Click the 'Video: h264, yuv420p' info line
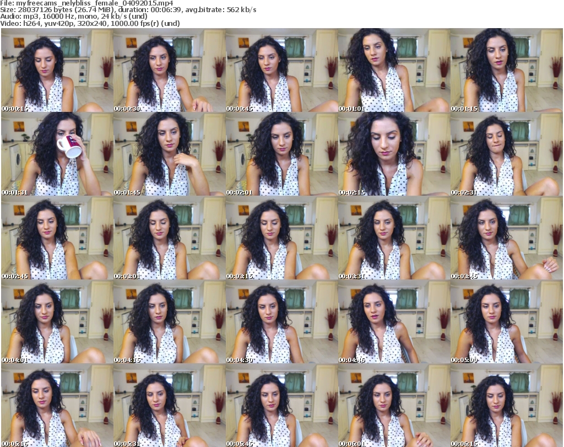 tap(90, 23)
